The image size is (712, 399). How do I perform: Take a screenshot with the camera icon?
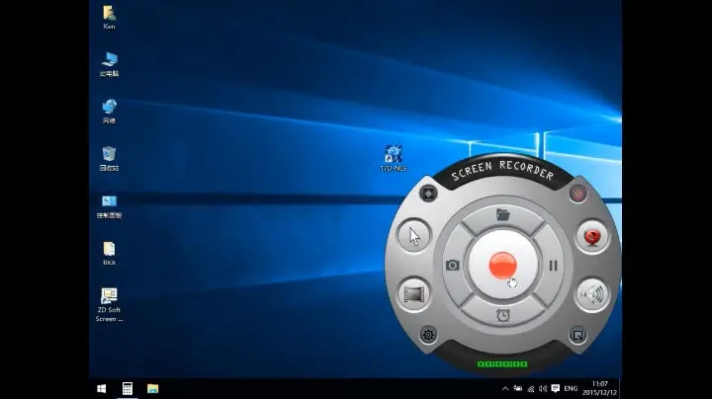tap(452, 266)
